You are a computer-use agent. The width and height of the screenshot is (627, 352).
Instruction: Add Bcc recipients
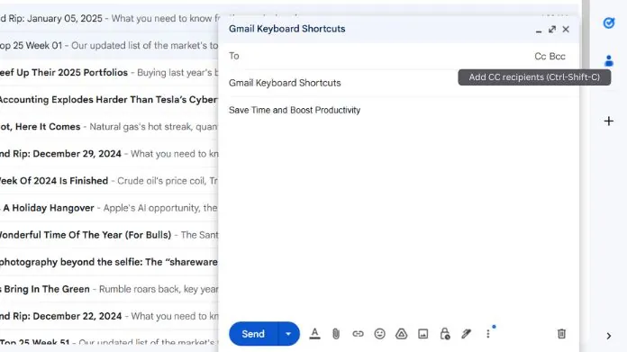click(558, 57)
